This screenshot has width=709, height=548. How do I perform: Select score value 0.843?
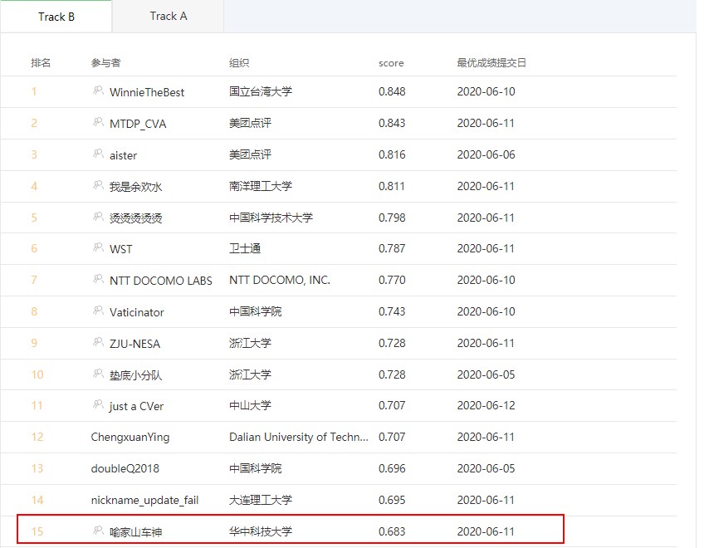[392, 124]
